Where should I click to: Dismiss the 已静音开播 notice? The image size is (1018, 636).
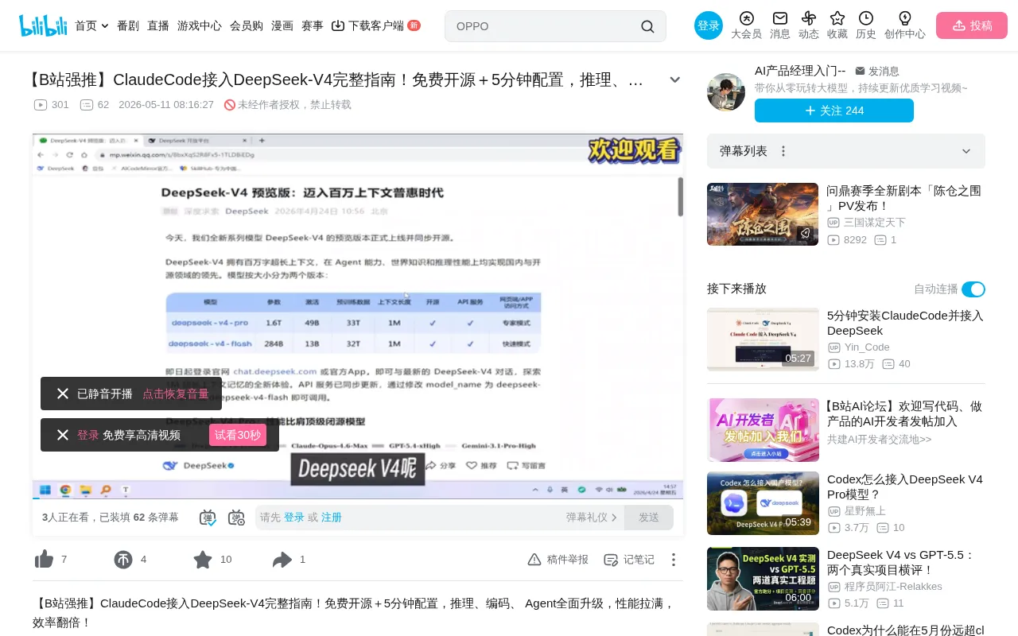[63, 394]
